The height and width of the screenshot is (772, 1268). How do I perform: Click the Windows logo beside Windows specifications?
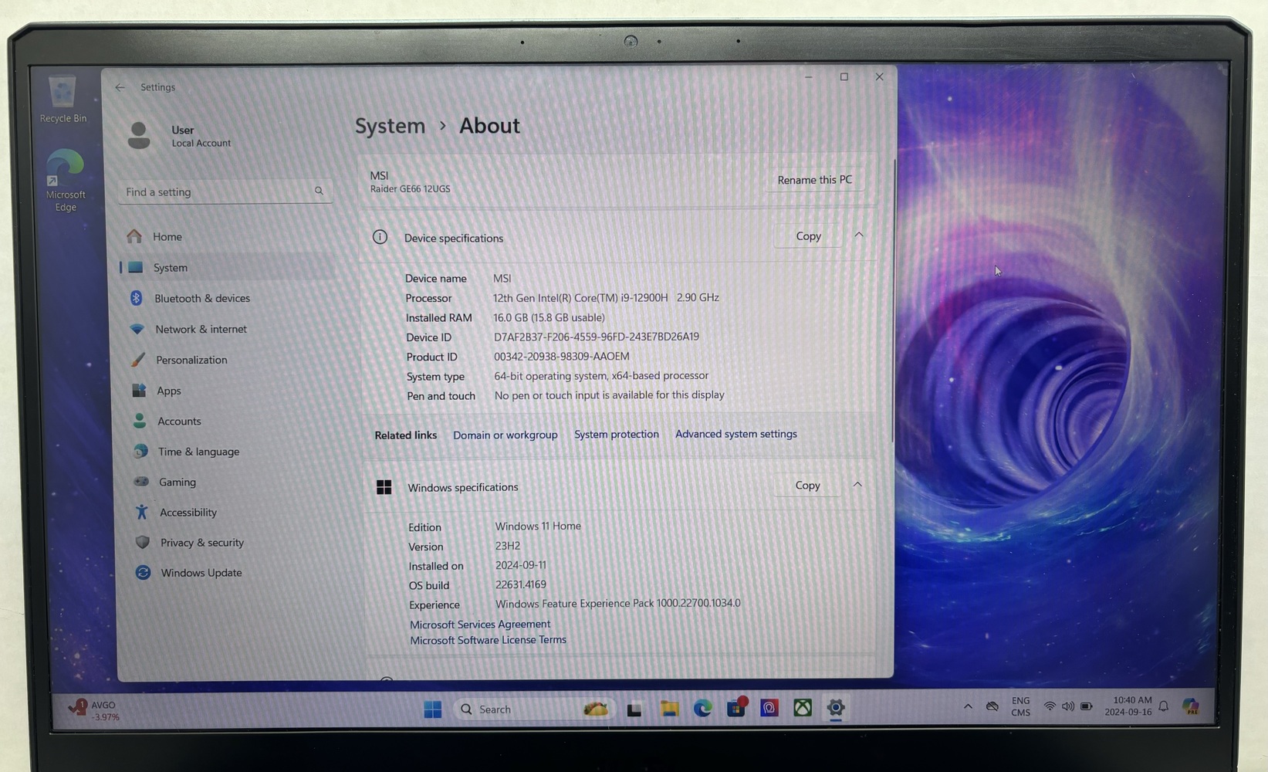click(x=384, y=487)
